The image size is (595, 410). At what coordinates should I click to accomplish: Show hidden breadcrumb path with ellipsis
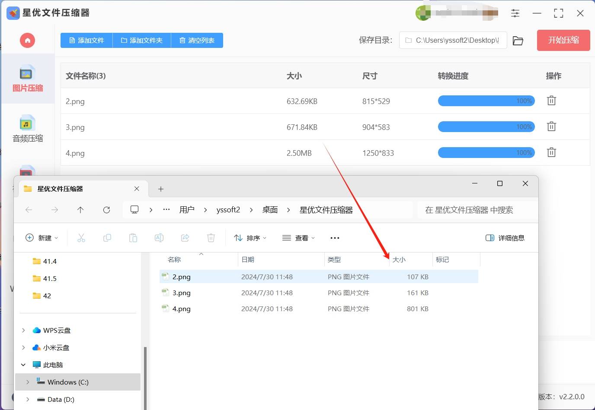(x=166, y=210)
